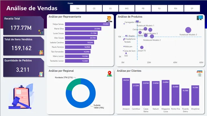Click the revenue chart coin icon
Screen dimensions: 207x116
(x=41, y=32)
